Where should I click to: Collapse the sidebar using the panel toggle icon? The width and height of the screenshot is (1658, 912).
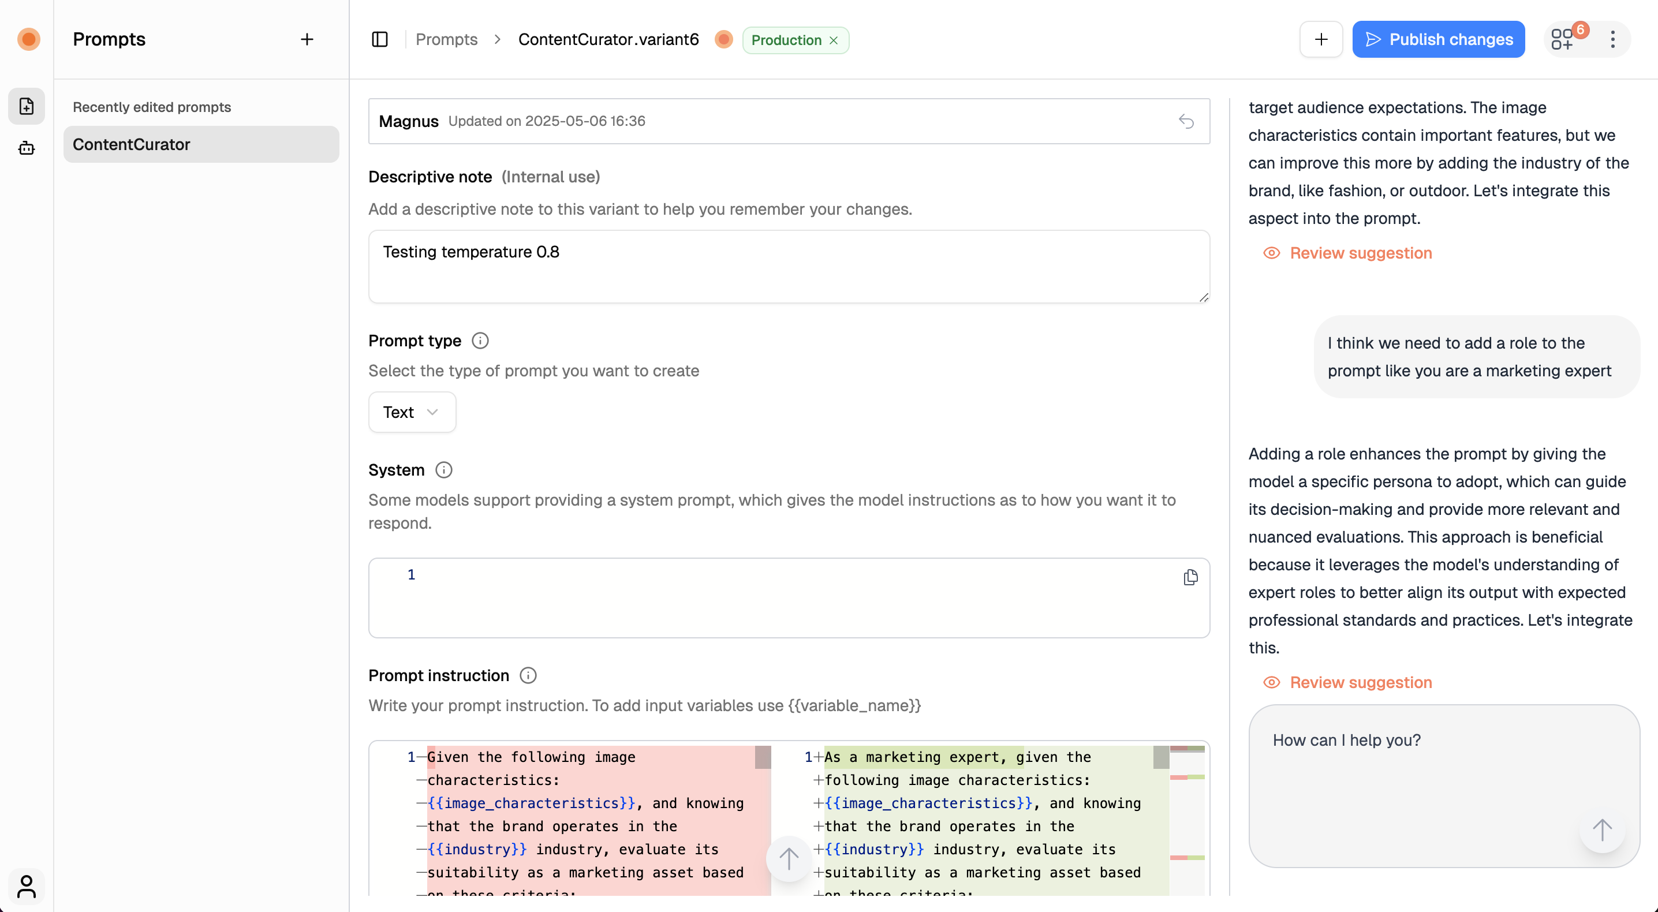pos(379,39)
